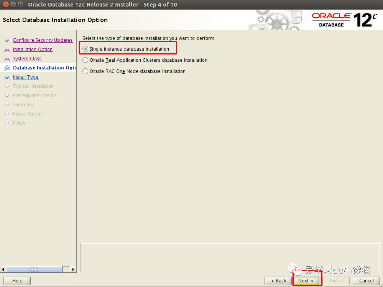Viewport: 383px width, 287px height.
Task: Minimize the installer window
Action: tap(13, 4)
